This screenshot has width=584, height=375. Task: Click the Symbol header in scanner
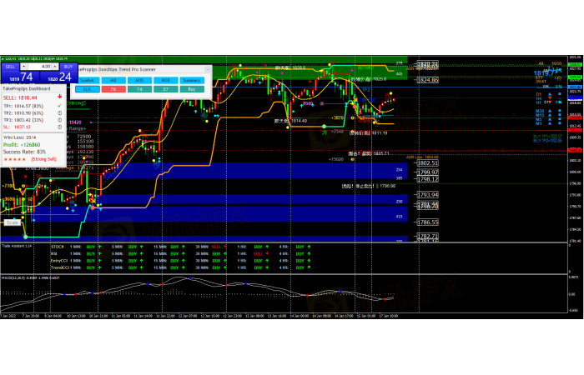pos(87,80)
